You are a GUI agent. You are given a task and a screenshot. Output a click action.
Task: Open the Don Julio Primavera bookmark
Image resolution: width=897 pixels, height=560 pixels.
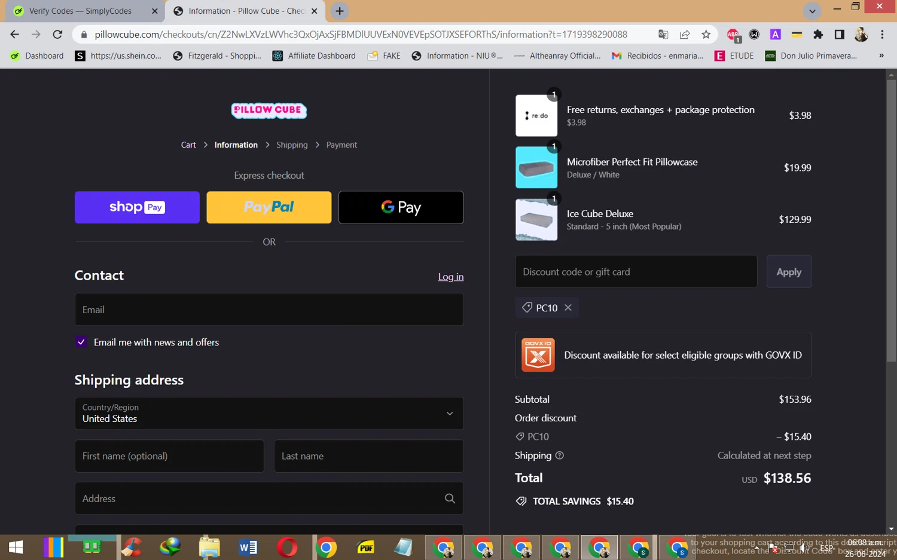pos(811,56)
